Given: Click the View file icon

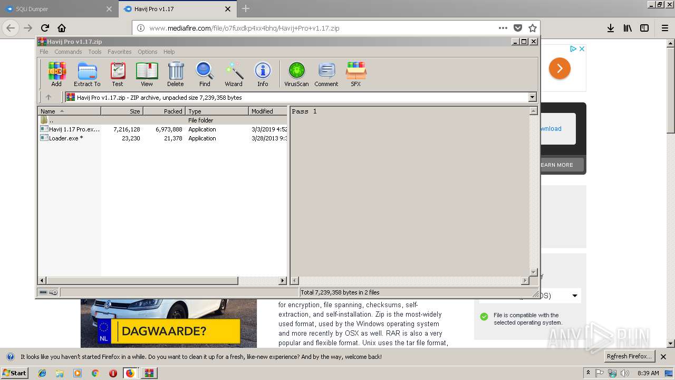Looking at the screenshot, I should (147, 74).
